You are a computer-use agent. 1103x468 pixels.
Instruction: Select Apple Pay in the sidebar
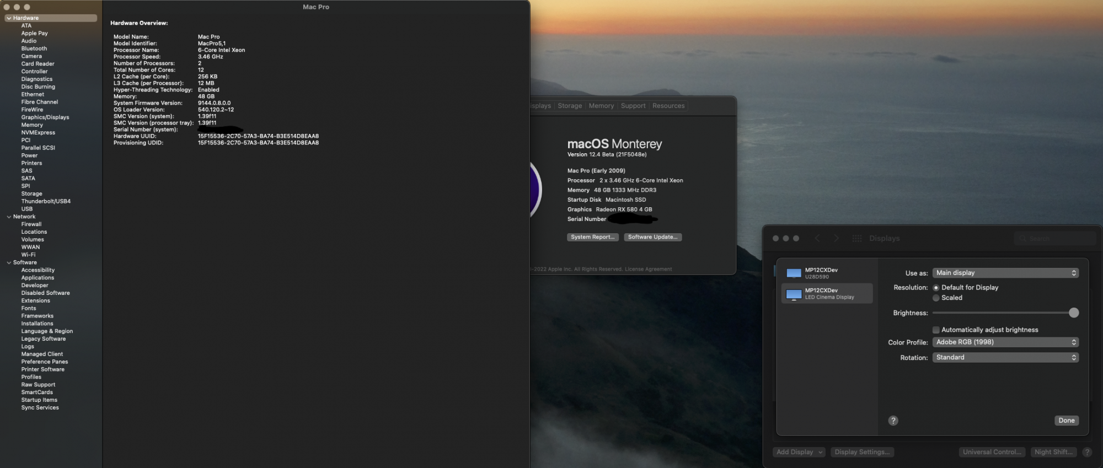coord(34,33)
